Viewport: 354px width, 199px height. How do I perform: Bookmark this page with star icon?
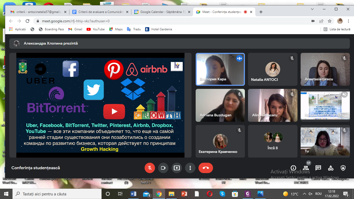(x=330, y=21)
